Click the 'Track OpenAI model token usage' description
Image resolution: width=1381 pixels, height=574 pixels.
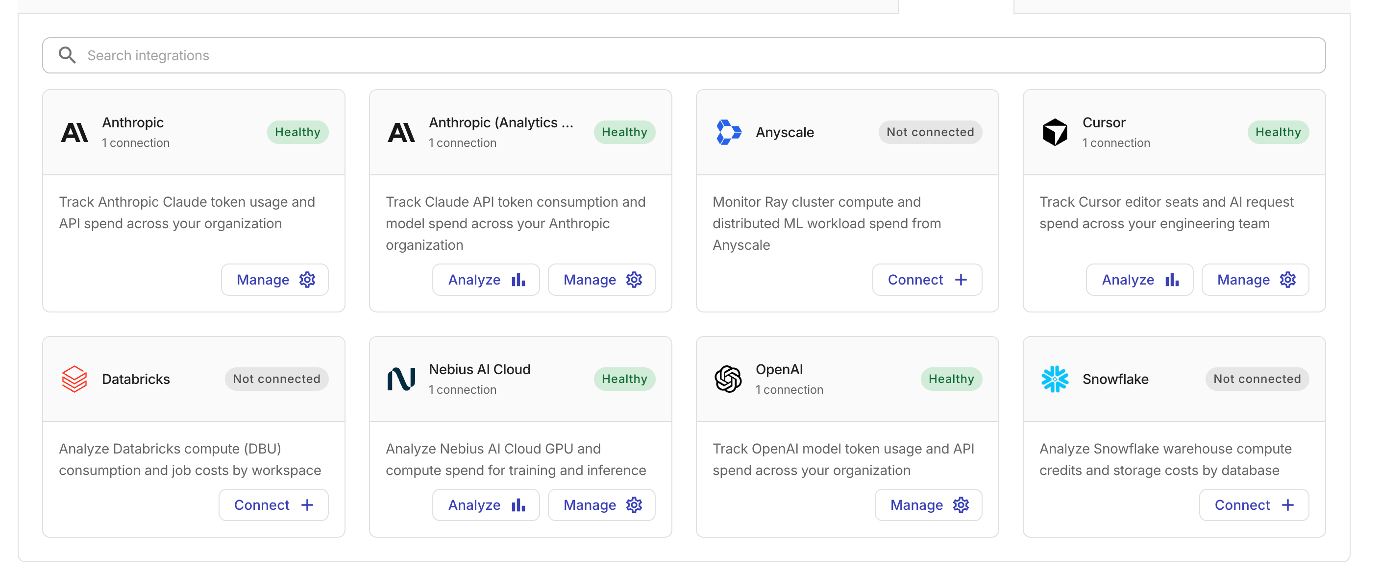843,459
